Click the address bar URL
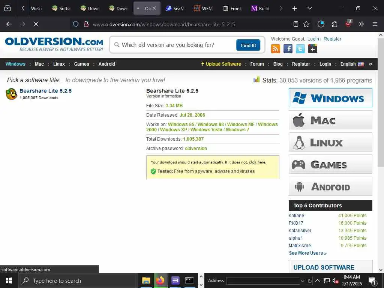 click(164, 24)
